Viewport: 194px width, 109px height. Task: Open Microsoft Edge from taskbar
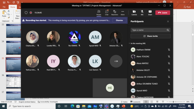click(72, 106)
